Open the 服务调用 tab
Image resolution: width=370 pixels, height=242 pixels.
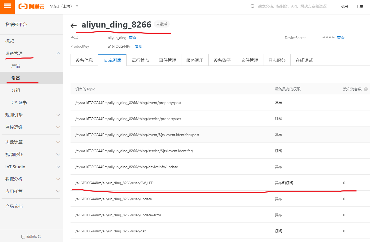click(x=195, y=60)
